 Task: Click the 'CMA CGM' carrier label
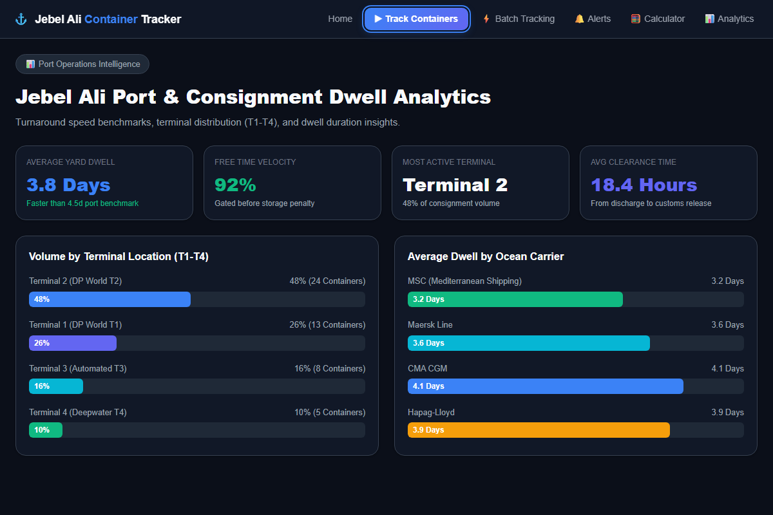coord(427,369)
